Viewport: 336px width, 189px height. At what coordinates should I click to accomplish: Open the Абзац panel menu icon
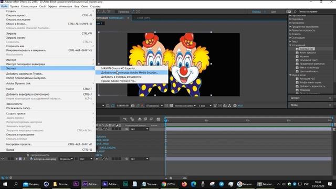(x=330, y=105)
